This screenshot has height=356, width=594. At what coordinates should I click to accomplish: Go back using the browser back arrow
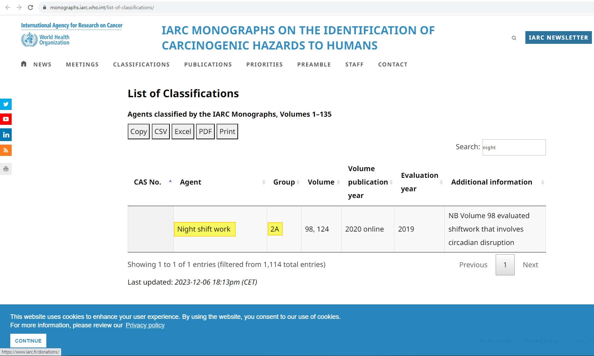8,7
